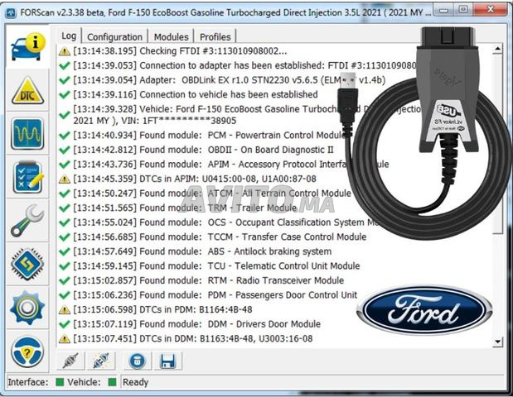This screenshot has width=513, height=397.
Task: Click green checkmark beside DDM module line
Action: click(x=65, y=324)
